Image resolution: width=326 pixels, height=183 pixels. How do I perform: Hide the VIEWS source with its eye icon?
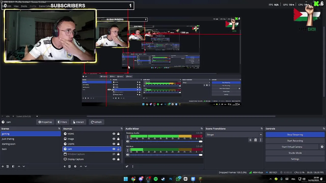(x=114, y=134)
